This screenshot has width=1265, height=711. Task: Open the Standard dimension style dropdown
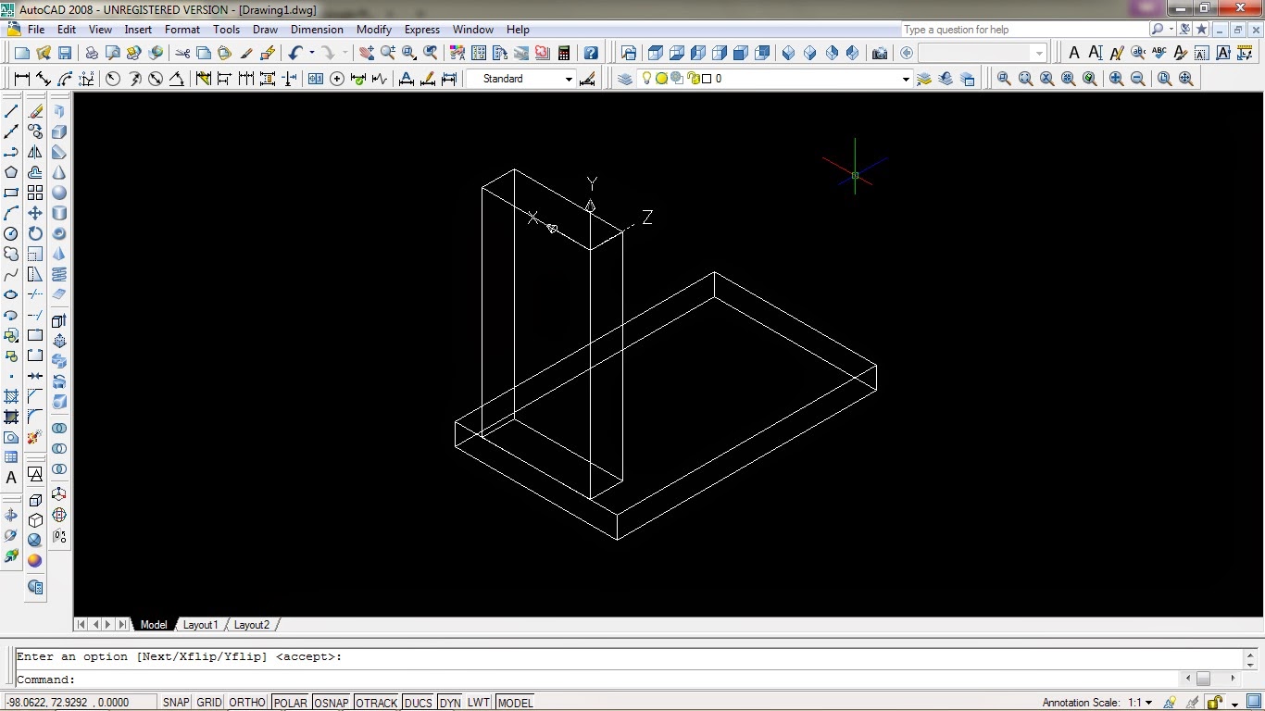pos(569,80)
